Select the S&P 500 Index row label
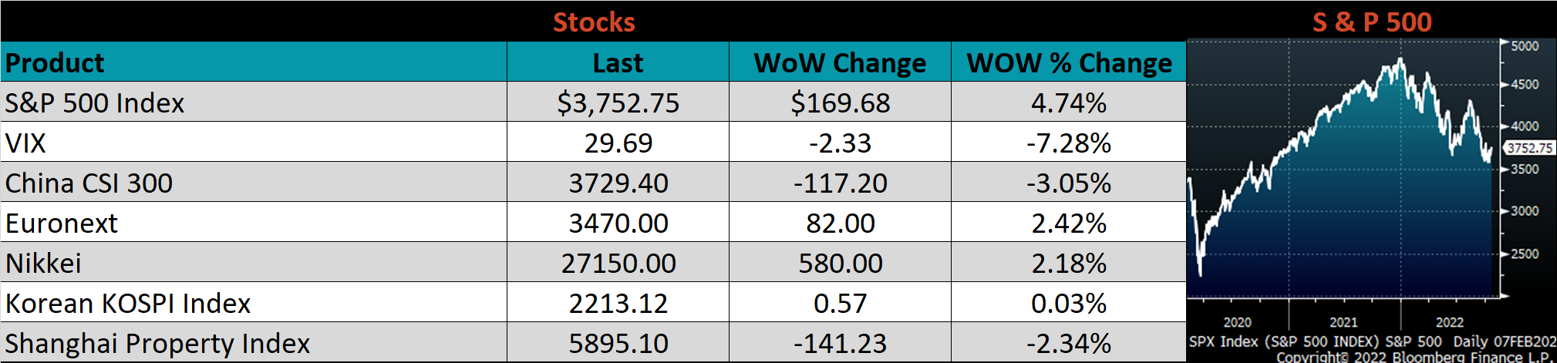Viewport: 1557px width, 363px height. [x=95, y=103]
